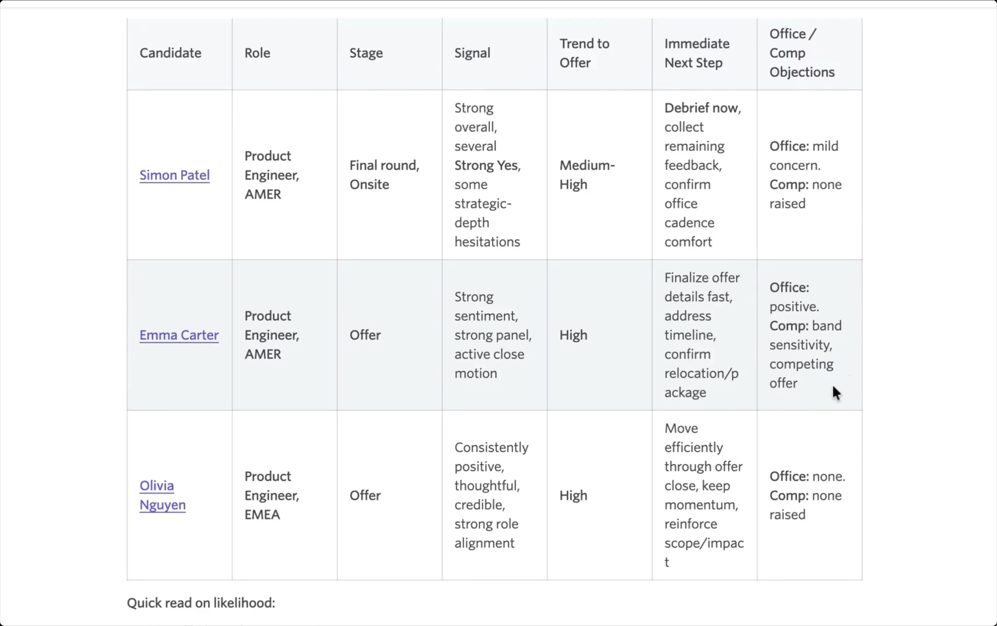This screenshot has height=626, width=997.
Task: Open Simon Patel candidate link
Action: (x=174, y=175)
